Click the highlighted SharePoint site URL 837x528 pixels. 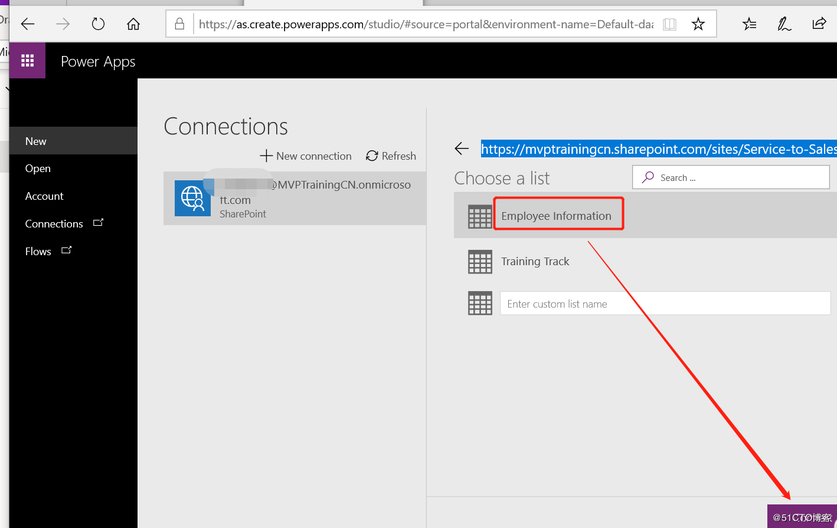coord(659,149)
